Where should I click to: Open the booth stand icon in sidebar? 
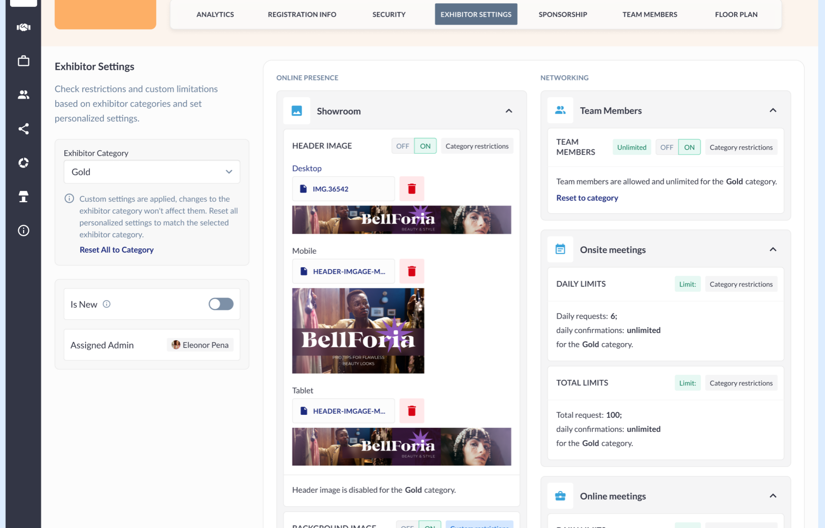click(x=24, y=196)
